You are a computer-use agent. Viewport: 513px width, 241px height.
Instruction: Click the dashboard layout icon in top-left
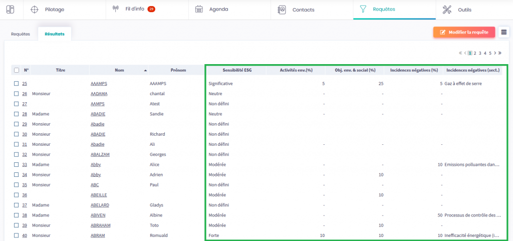point(10,10)
